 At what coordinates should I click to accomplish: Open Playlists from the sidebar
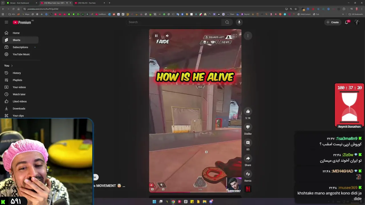point(20,80)
